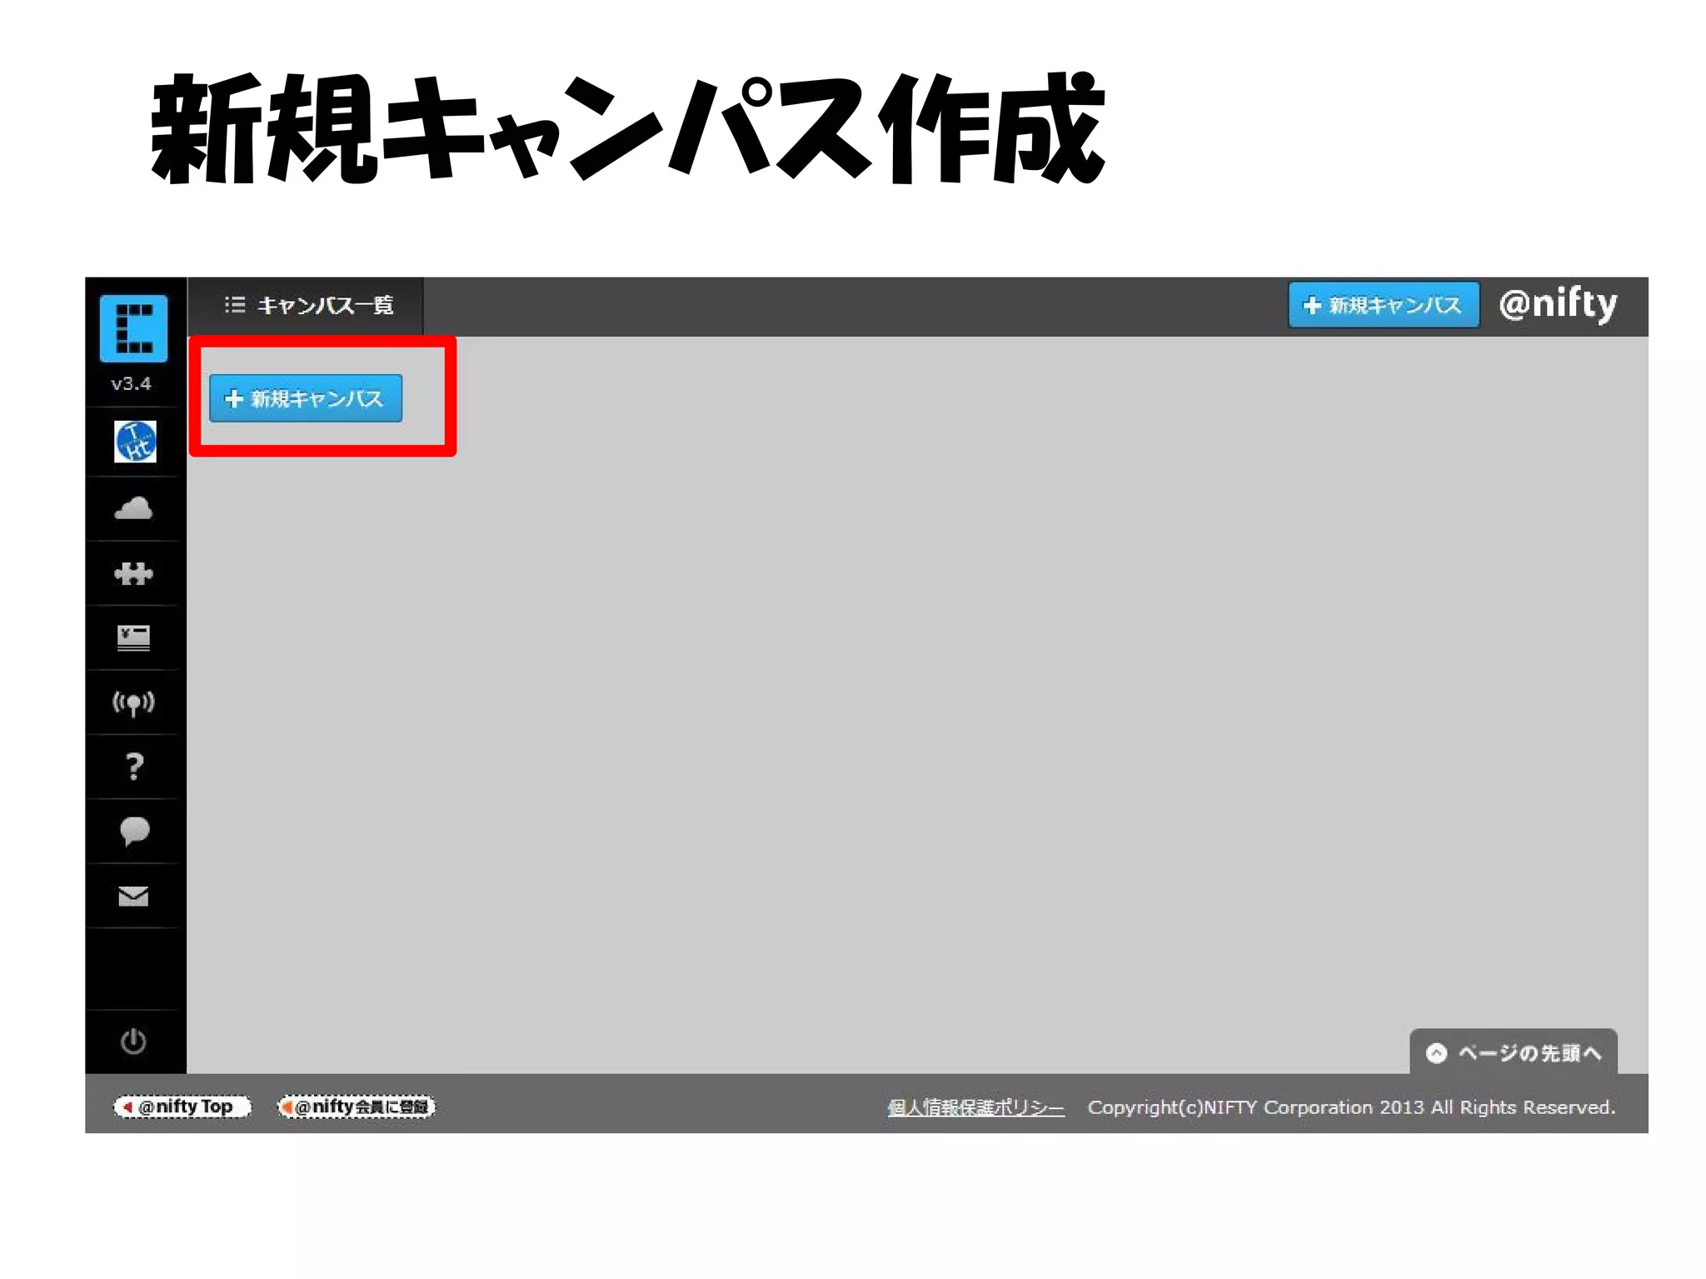Open the puzzle piece plugins icon
1706x1279 pixels.
click(x=133, y=573)
